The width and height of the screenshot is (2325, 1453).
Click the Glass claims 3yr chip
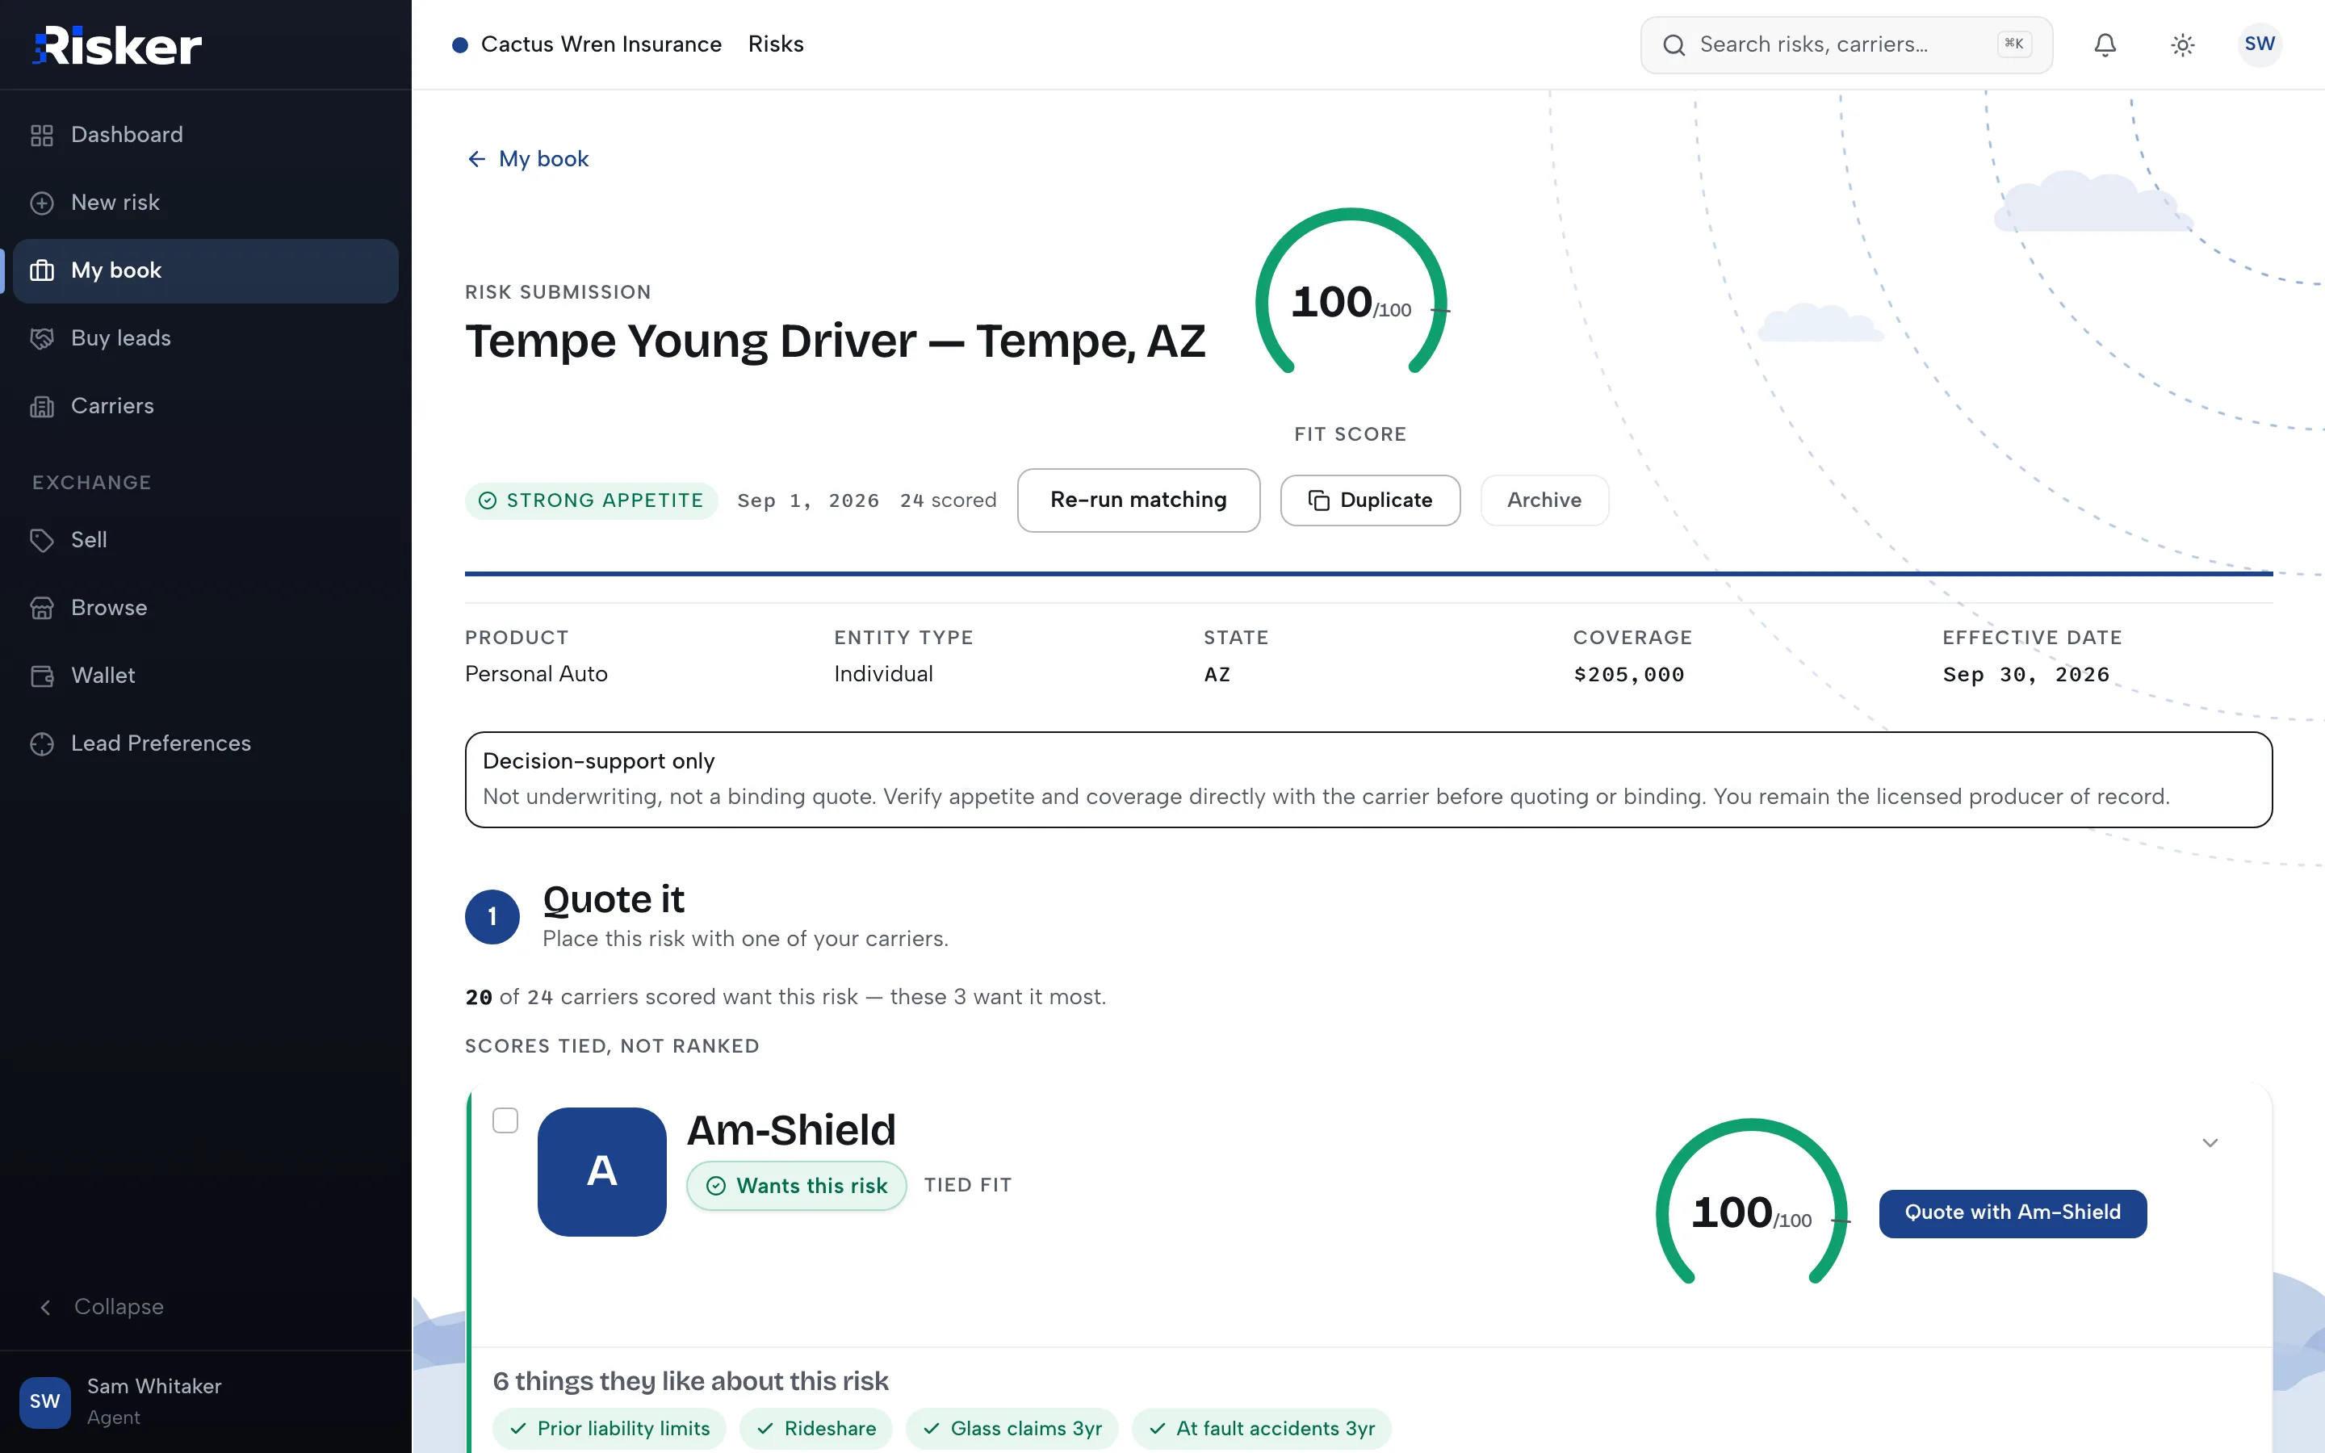click(x=1012, y=1429)
